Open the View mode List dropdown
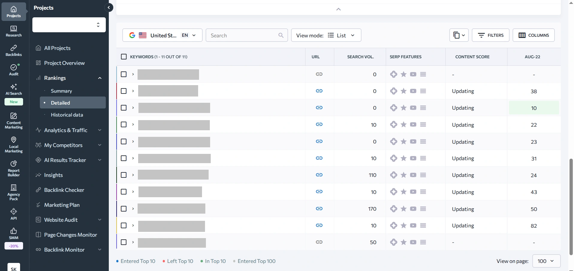This screenshot has width=574, height=271. (326, 35)
